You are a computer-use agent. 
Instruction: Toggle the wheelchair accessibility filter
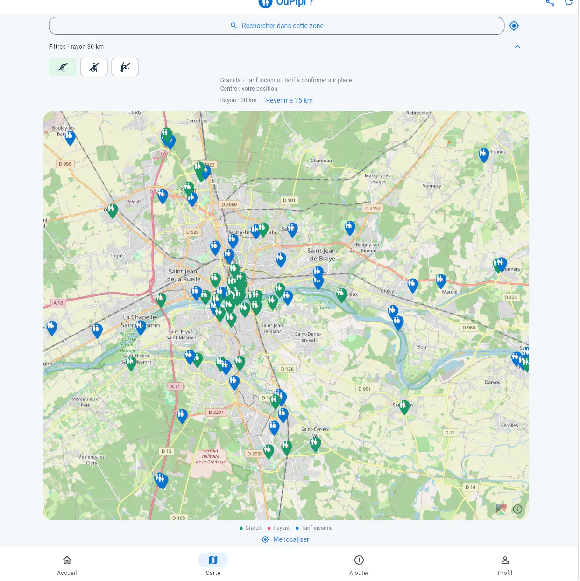click(x=94, y=67)
